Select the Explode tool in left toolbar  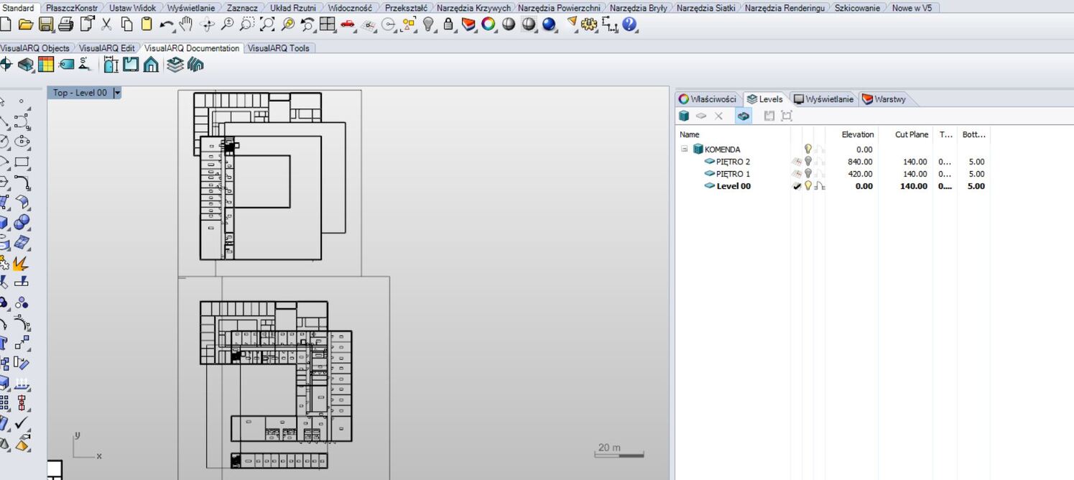(22, 263)
